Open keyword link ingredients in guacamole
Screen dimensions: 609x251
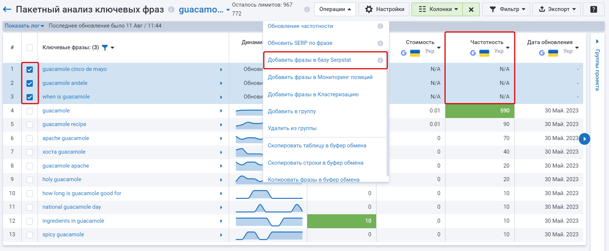click(73, 221)
